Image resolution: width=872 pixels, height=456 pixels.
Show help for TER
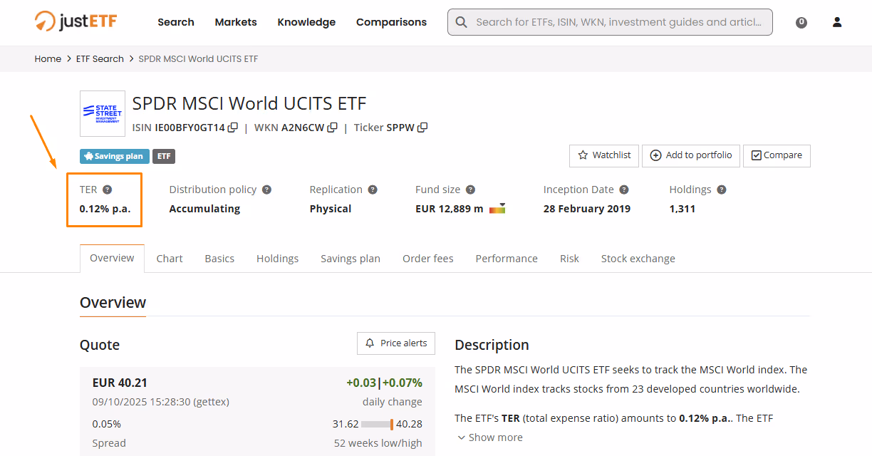(107, 190)
